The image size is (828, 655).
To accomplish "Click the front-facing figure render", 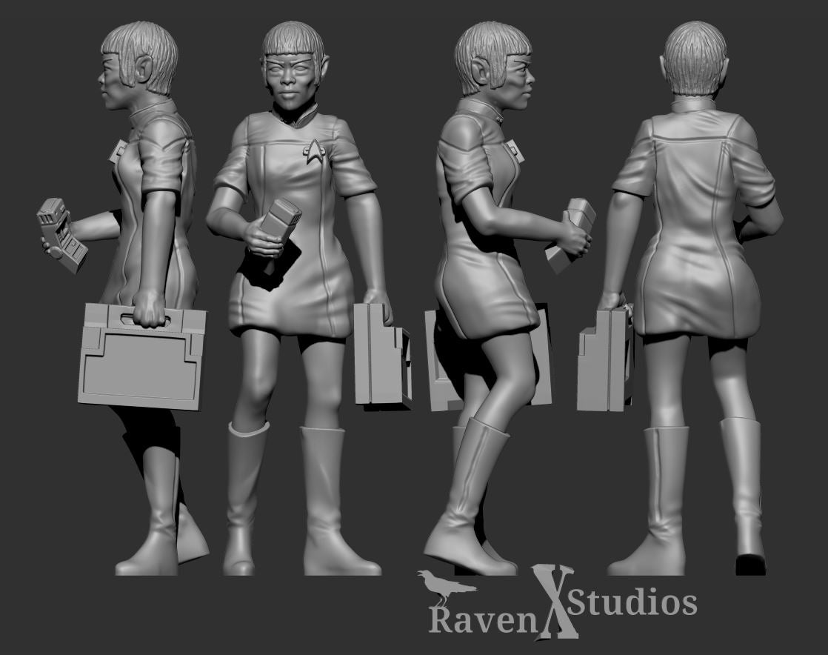I will point(309,299).
